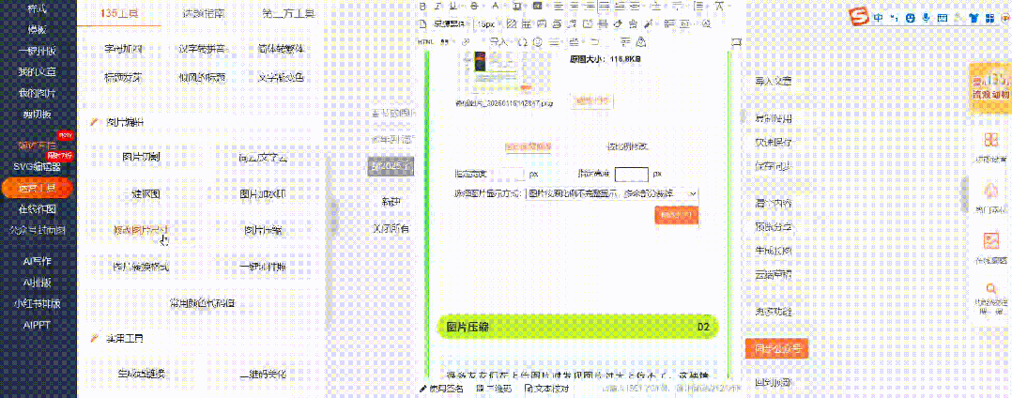Image resolution: width=1012 pixels, height=398 pixels.
Task: Open the font family dropdown
Action: click(x=452, y=24)
